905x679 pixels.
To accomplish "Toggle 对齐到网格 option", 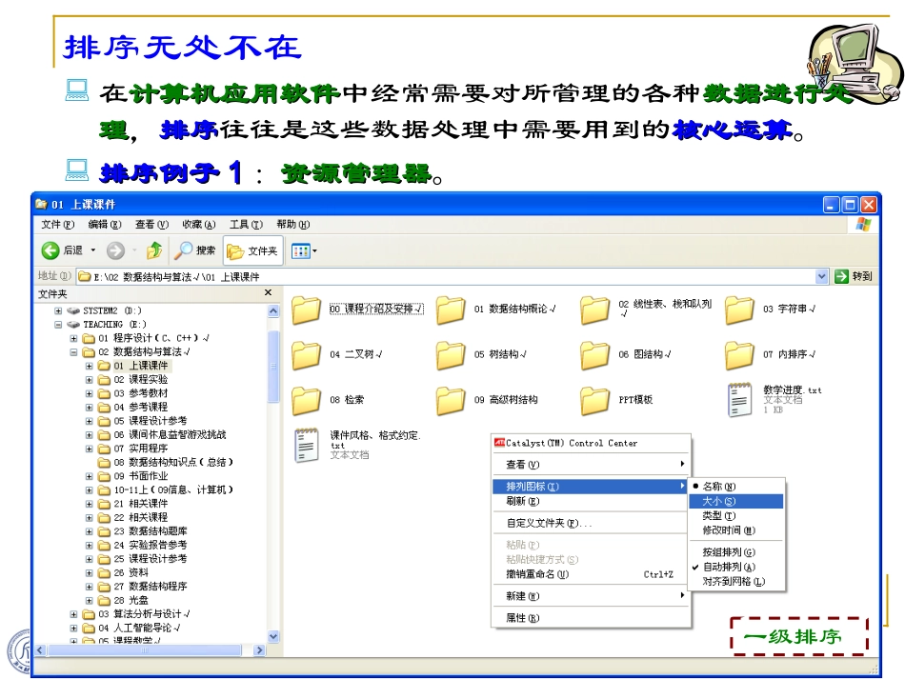I will (x=736, y=582).
